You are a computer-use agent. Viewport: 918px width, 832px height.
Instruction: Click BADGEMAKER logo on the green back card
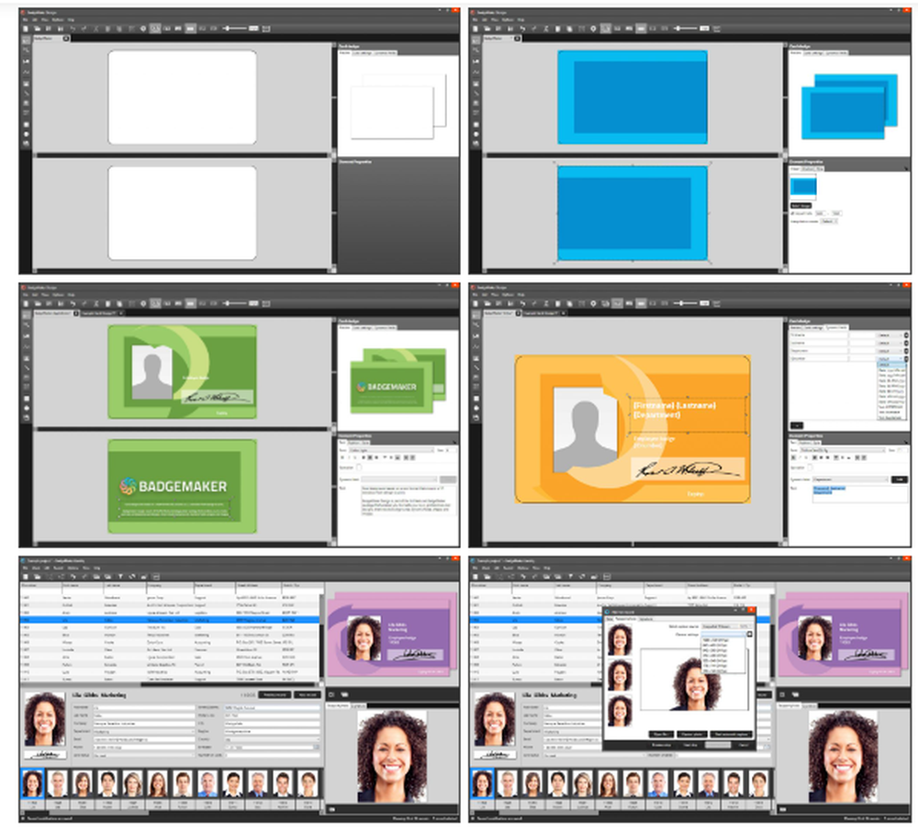(174, 486)
